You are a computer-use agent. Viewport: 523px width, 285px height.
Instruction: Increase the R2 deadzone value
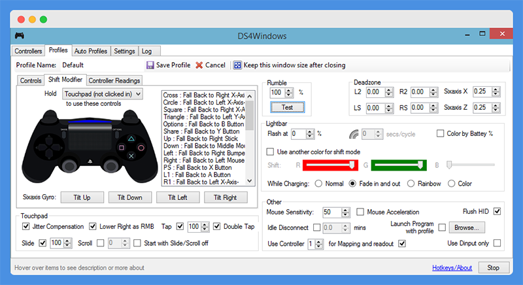[x=433, y=90]
